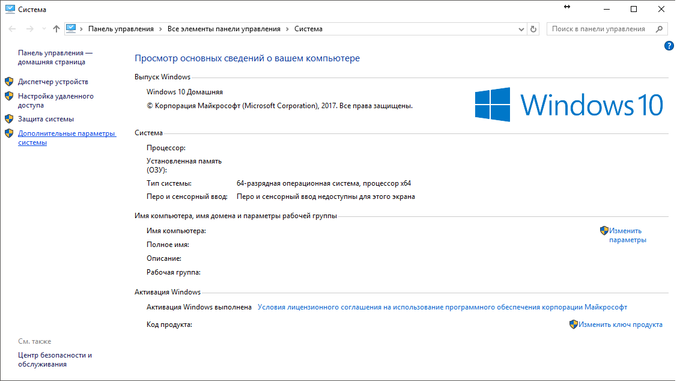This screenshot has width=677, height=381.
Task: Click heading Просмотр основных сведений о вашем компьютере
Action: [x=247, y=58]
